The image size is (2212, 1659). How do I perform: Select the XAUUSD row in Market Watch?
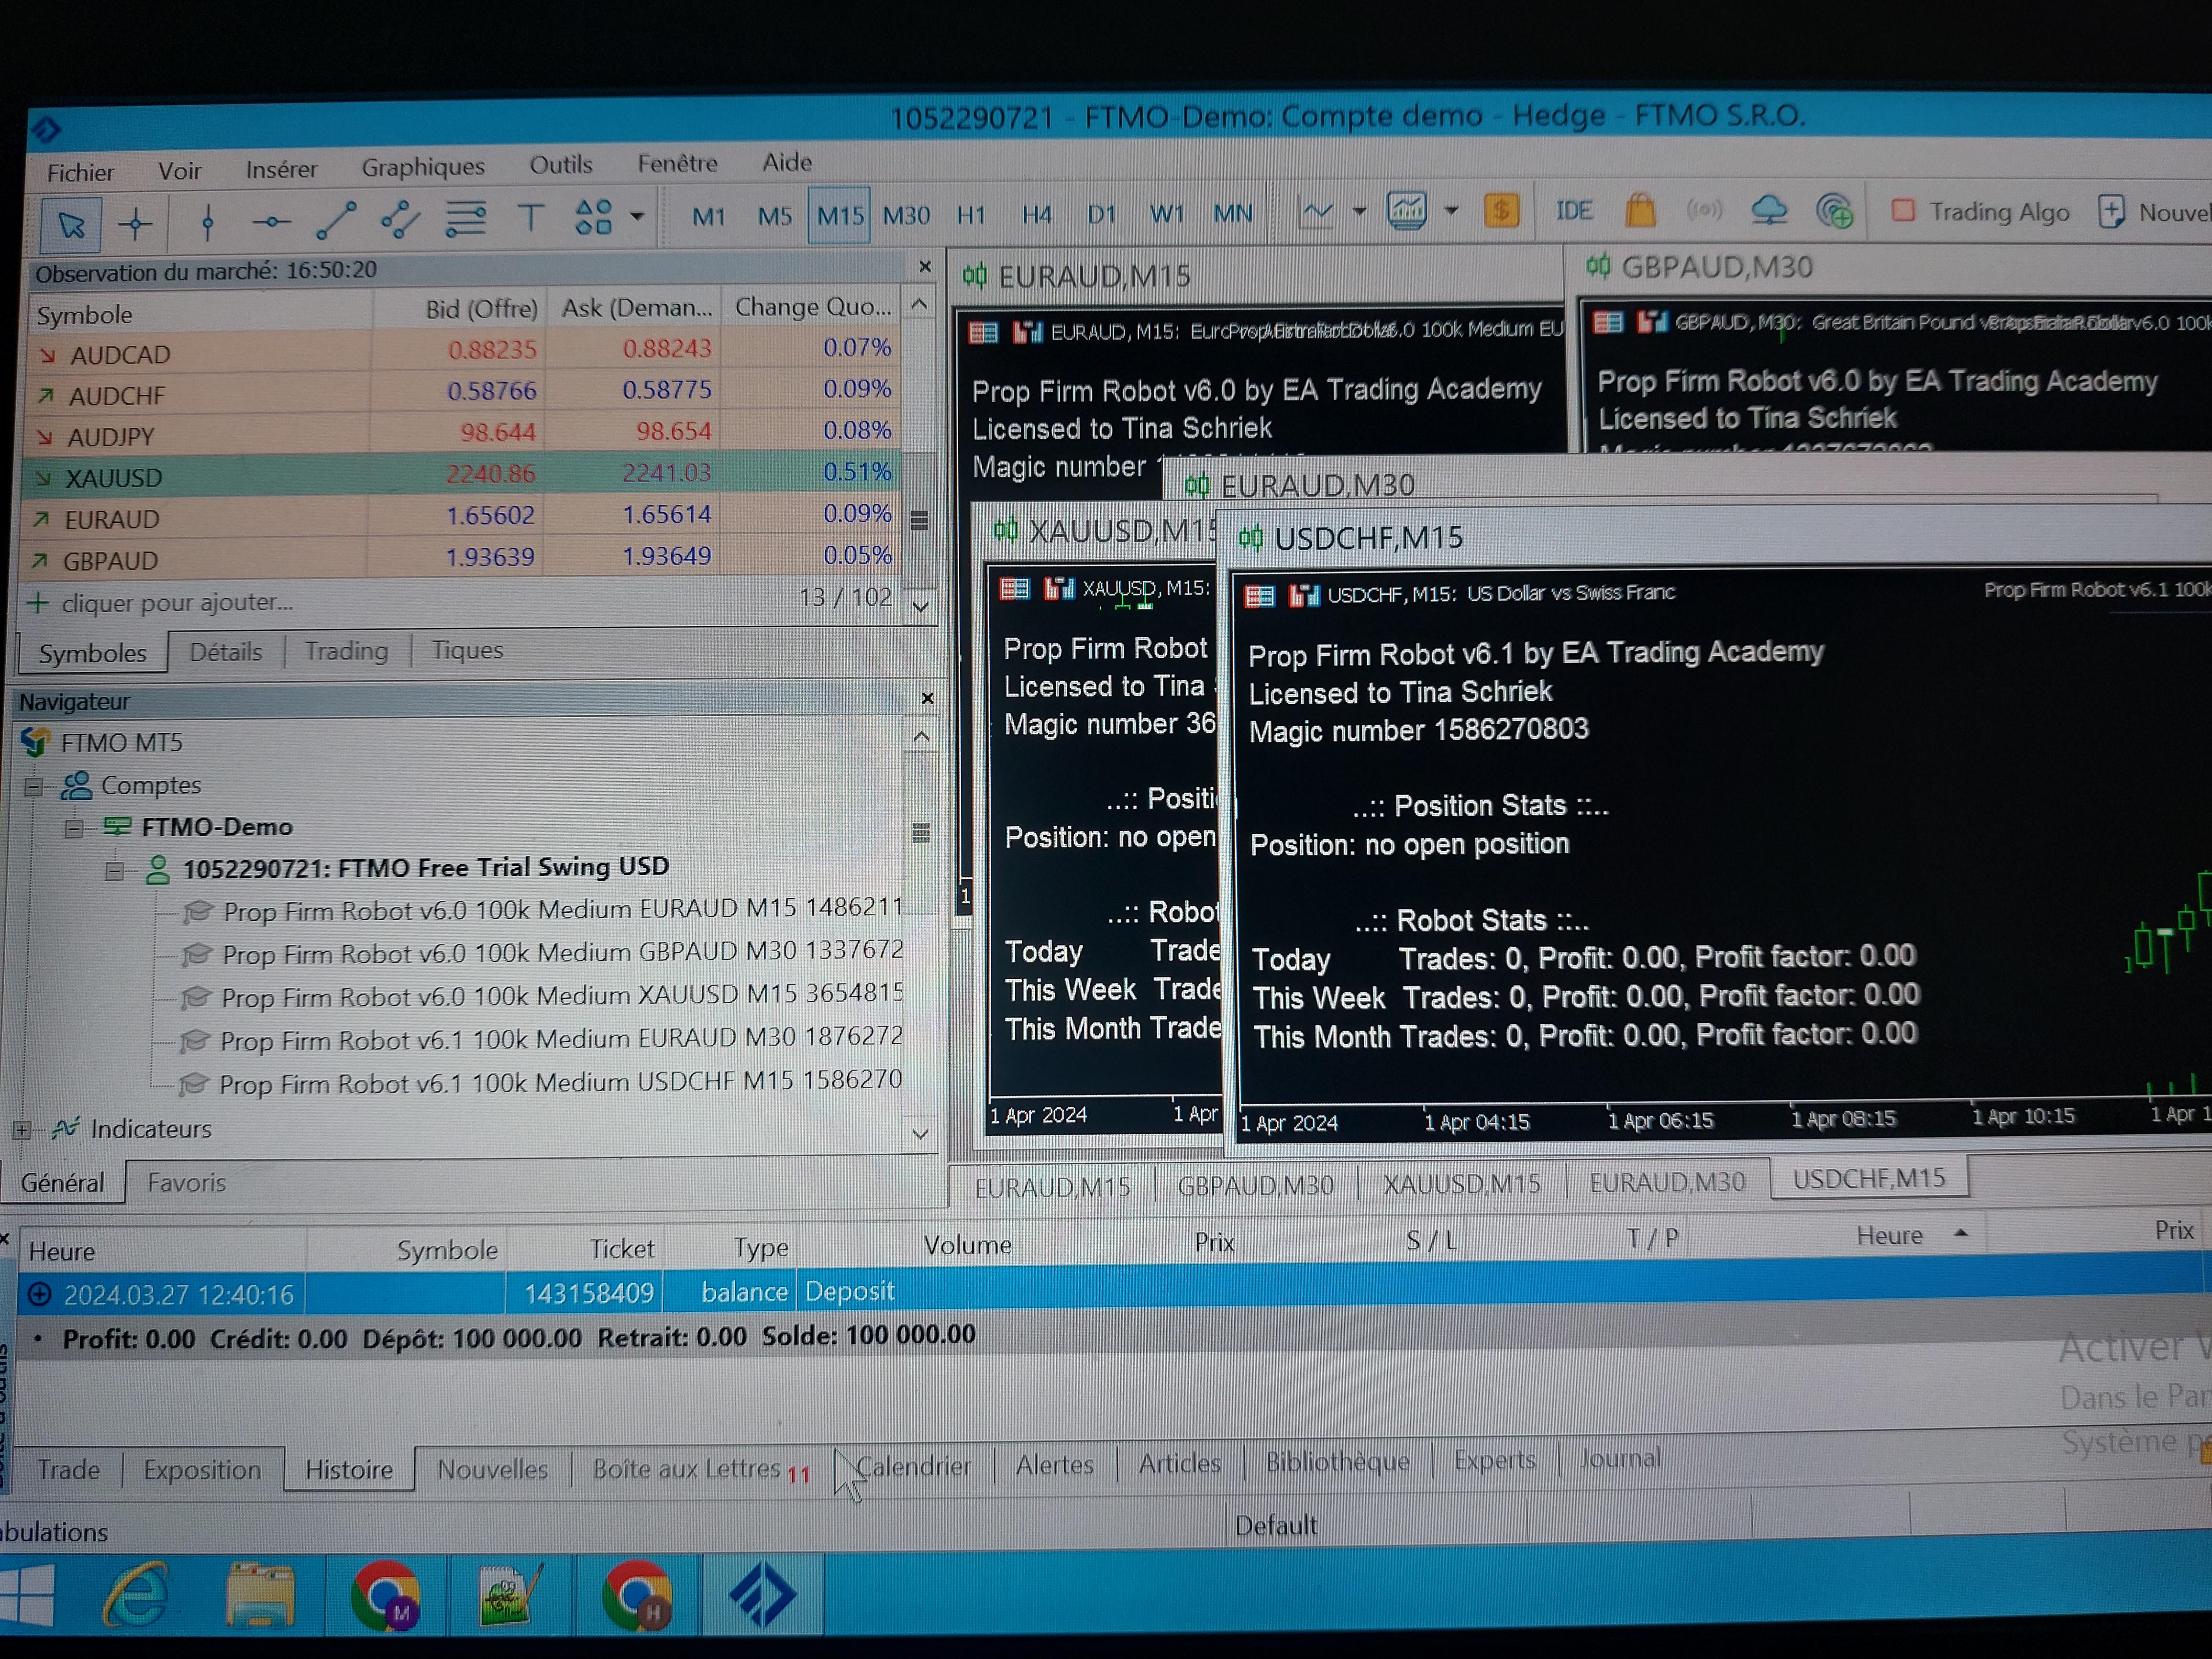point(462,474)
